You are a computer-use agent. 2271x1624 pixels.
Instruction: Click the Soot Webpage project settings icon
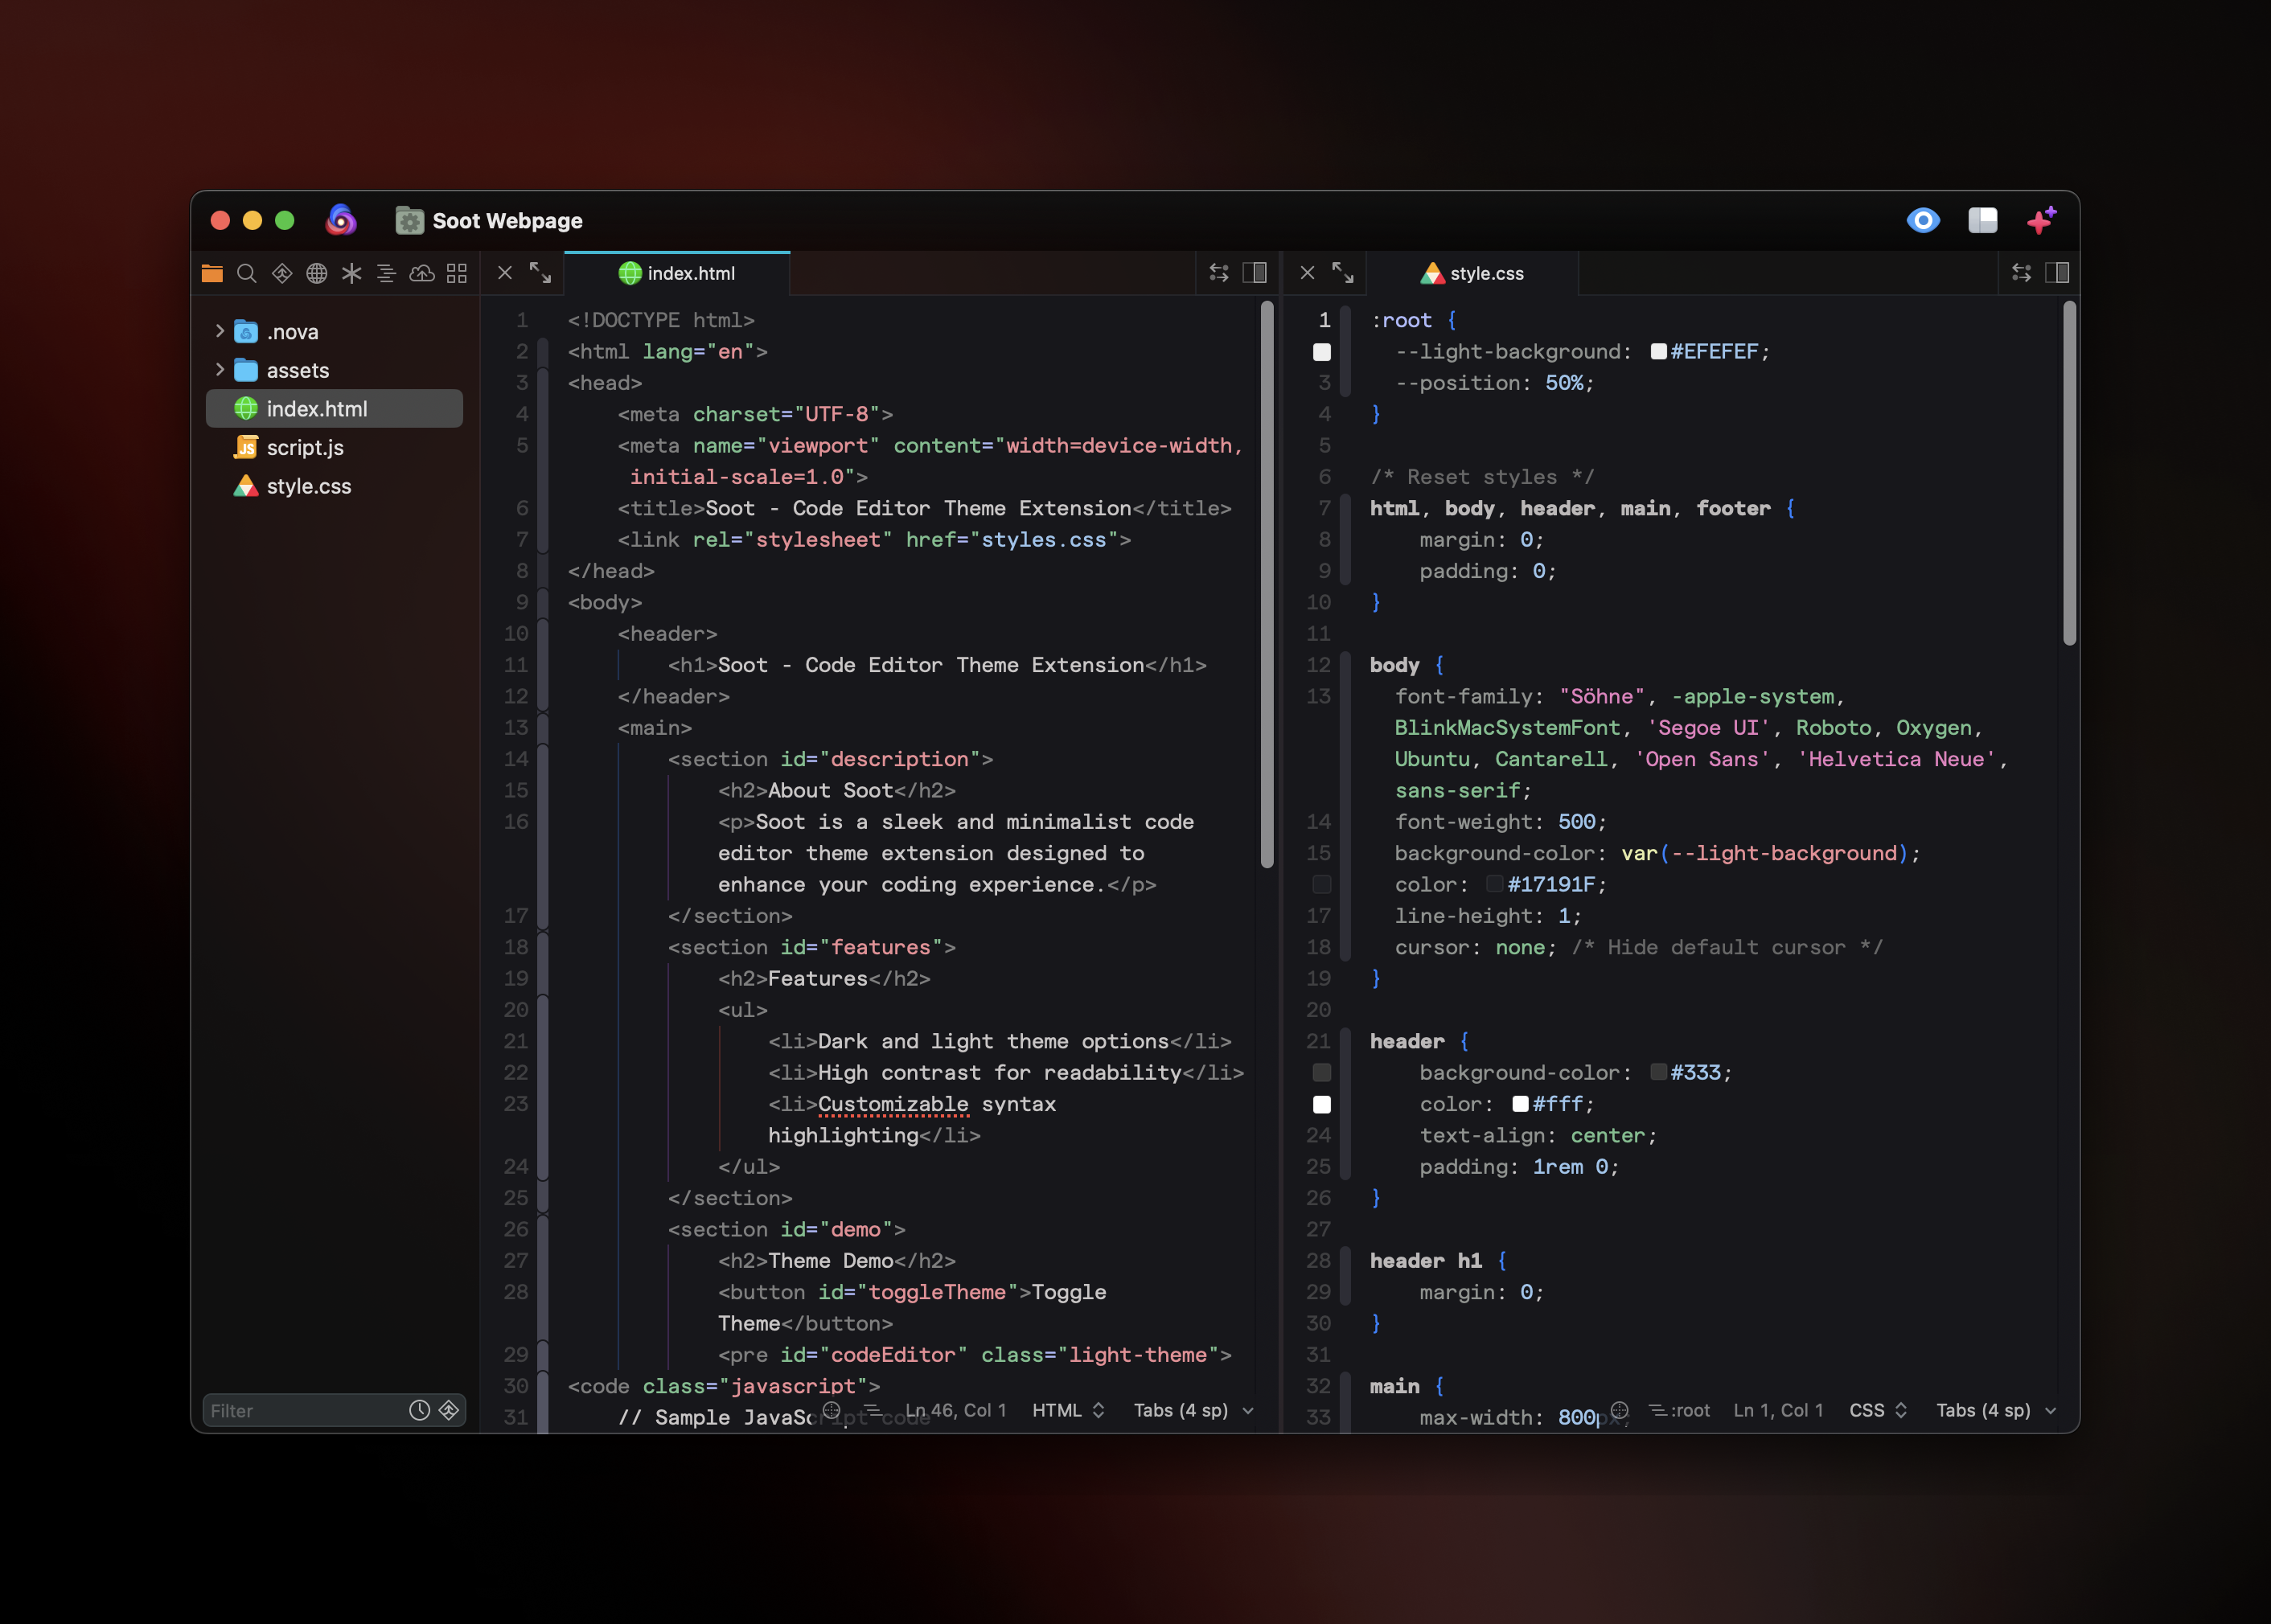(x=409, y=220)
